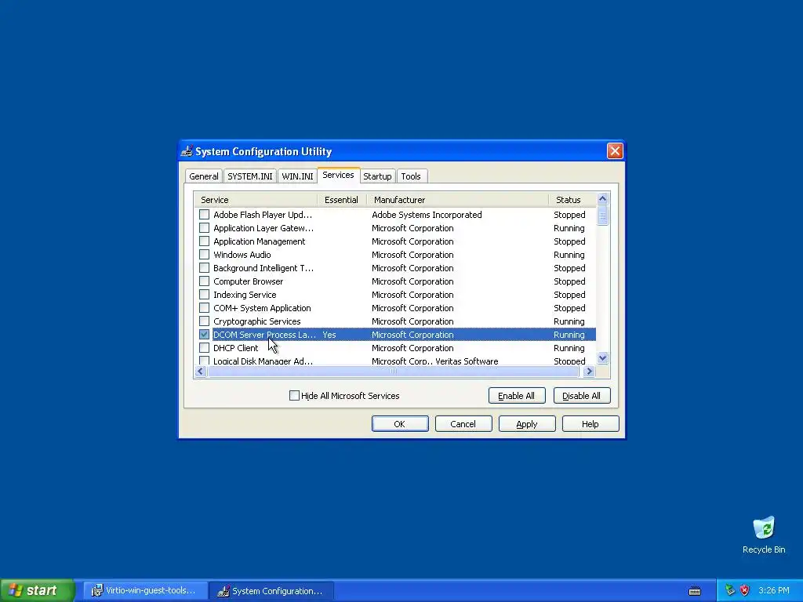Confirm with the OK button

[x=399, y=424]
